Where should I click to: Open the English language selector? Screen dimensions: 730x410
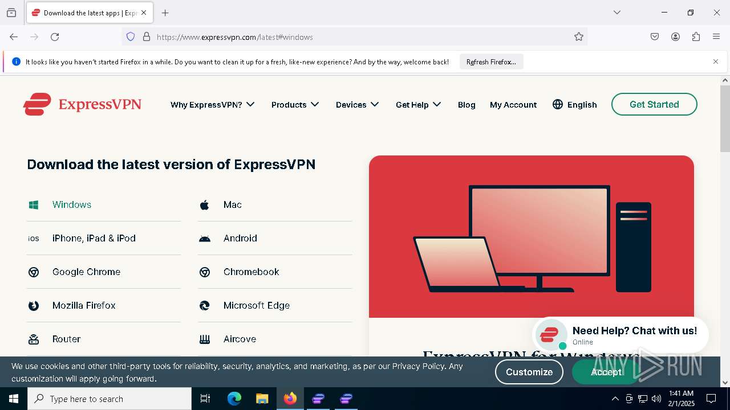coord(575,105)
